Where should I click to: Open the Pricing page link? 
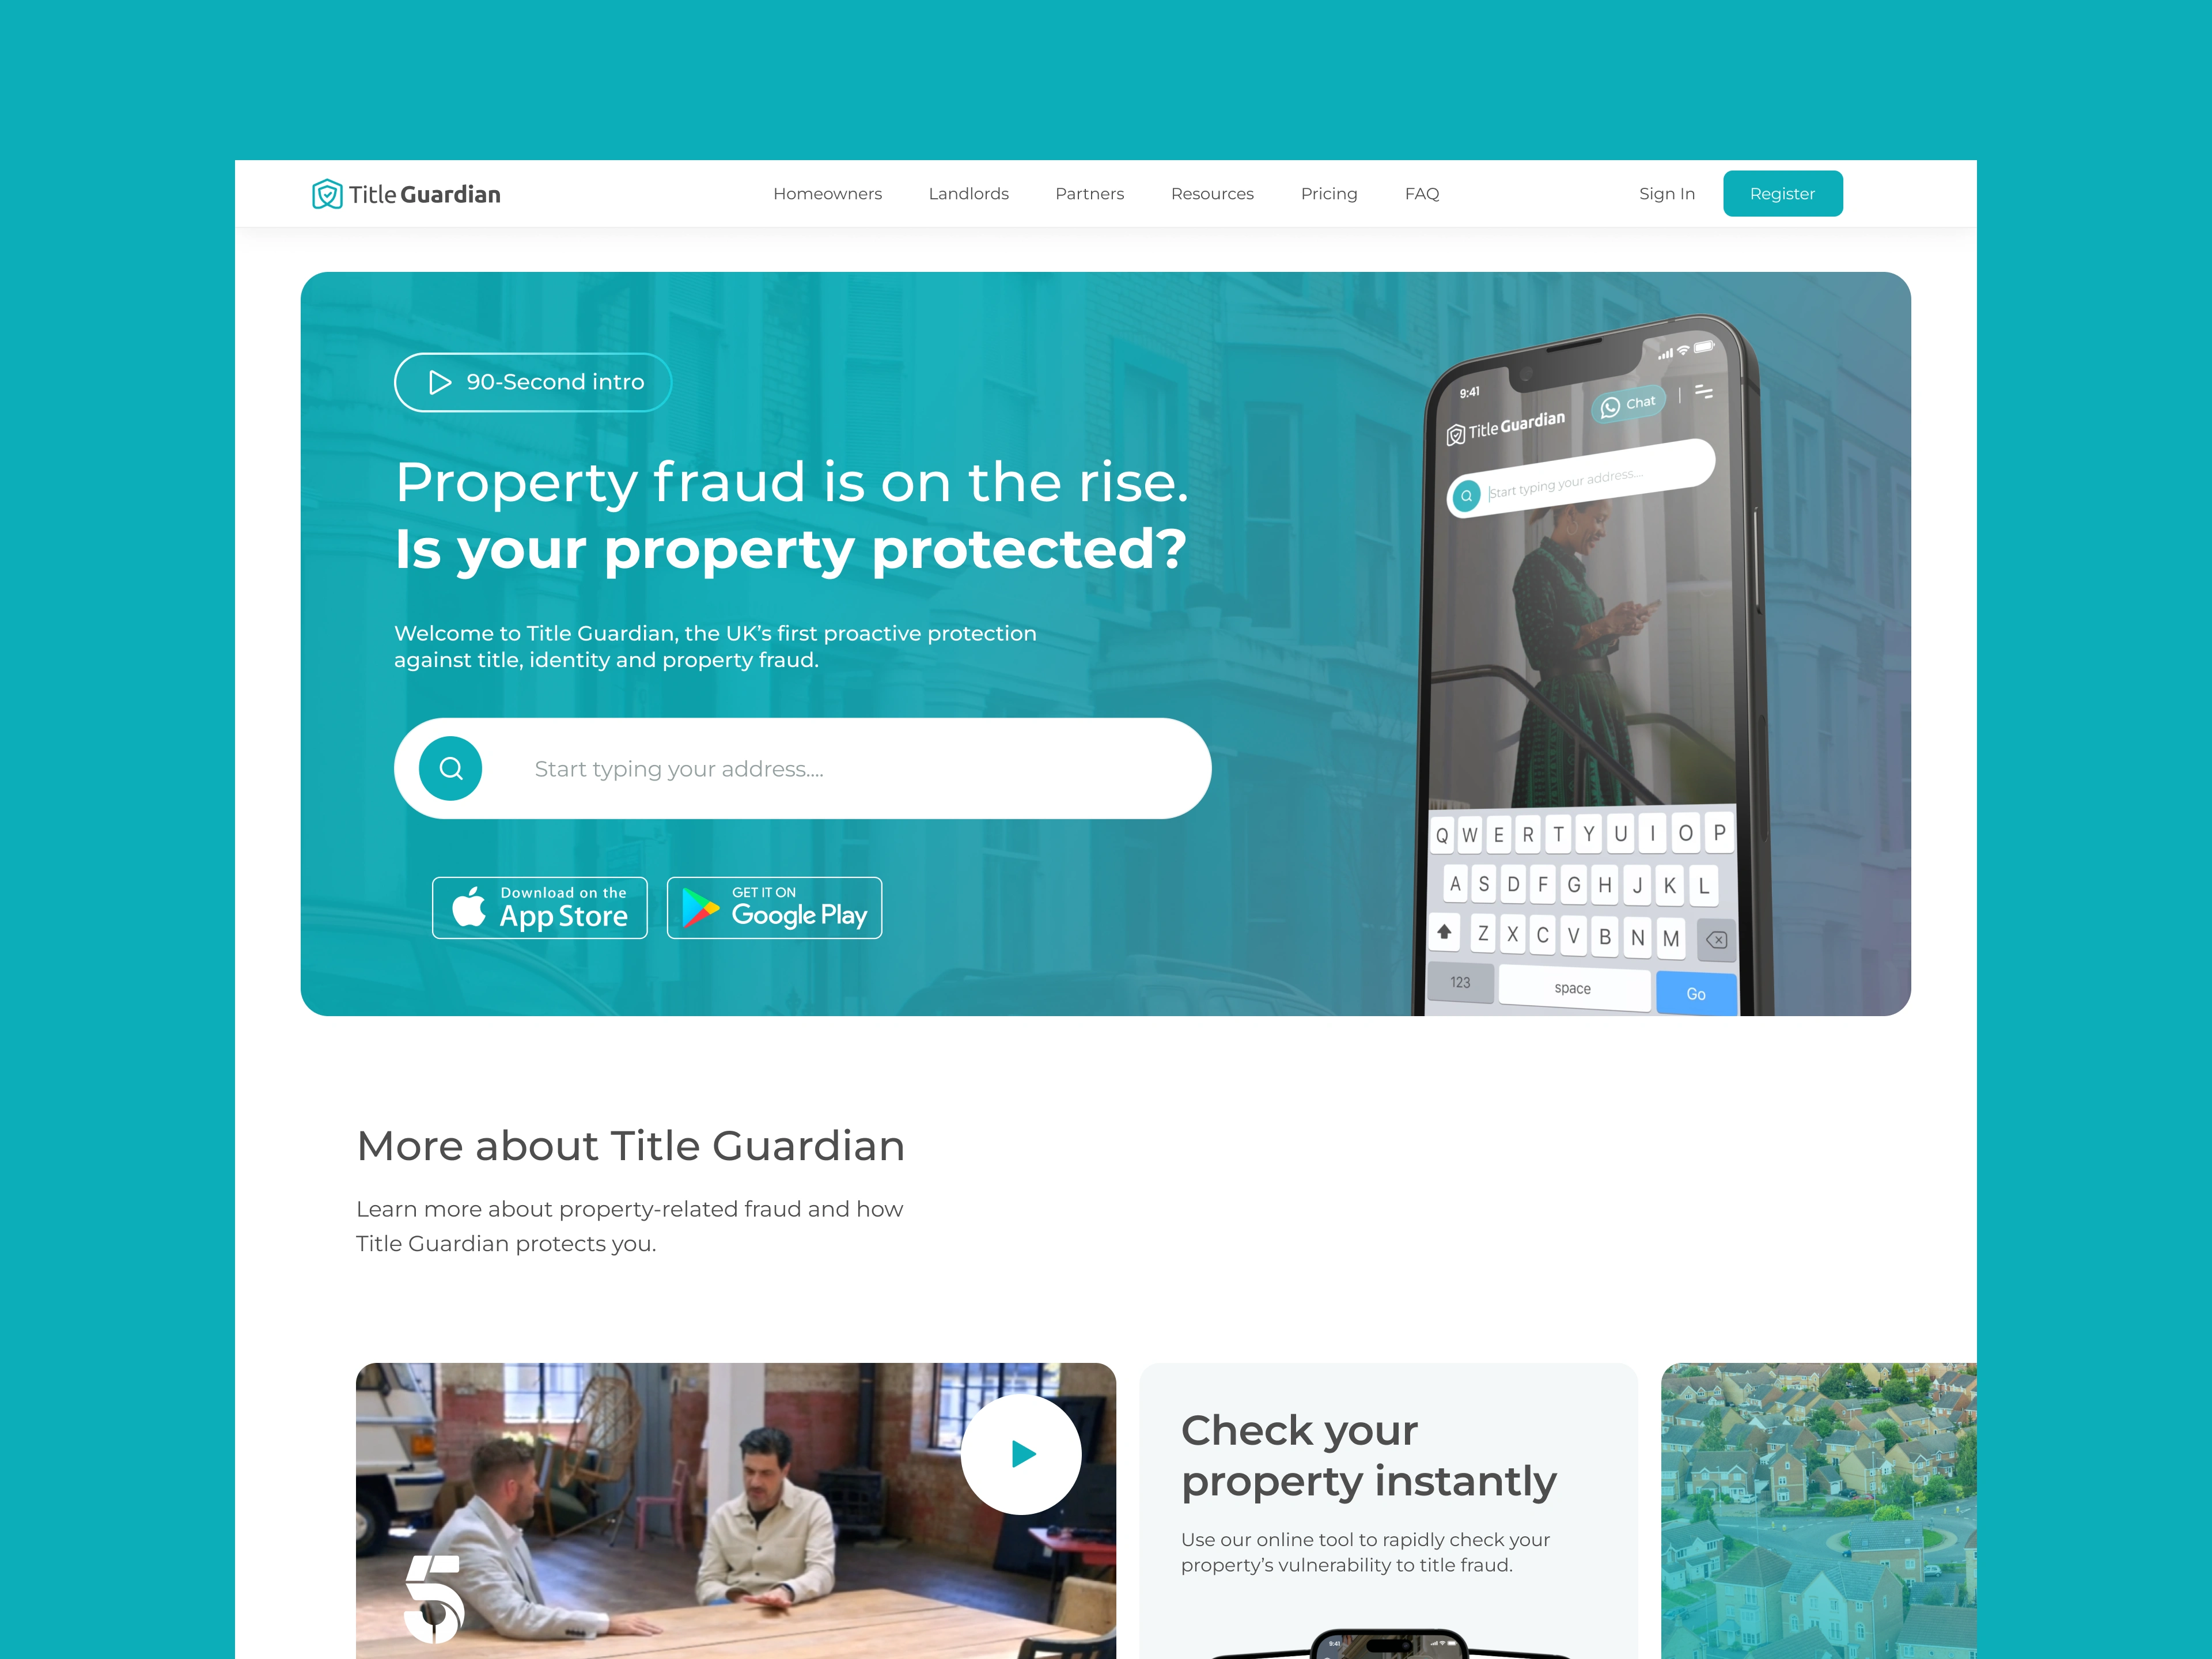click(x=1329, y=192)
